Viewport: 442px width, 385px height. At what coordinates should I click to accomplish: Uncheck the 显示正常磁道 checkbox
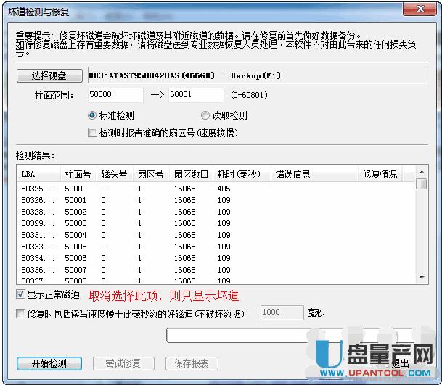(20, 295)
